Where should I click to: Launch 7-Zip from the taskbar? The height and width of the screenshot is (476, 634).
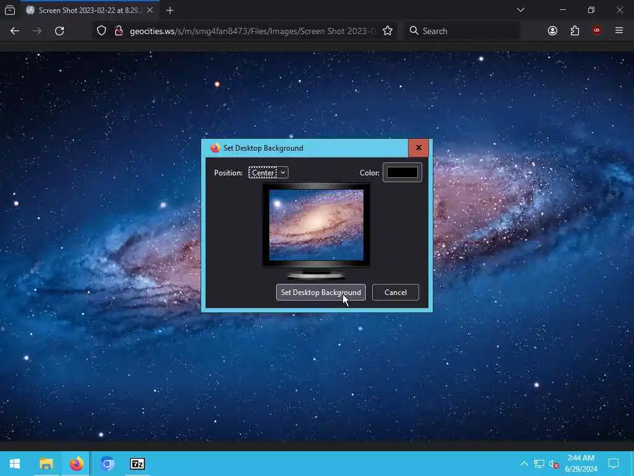click(x=137, y=464)
